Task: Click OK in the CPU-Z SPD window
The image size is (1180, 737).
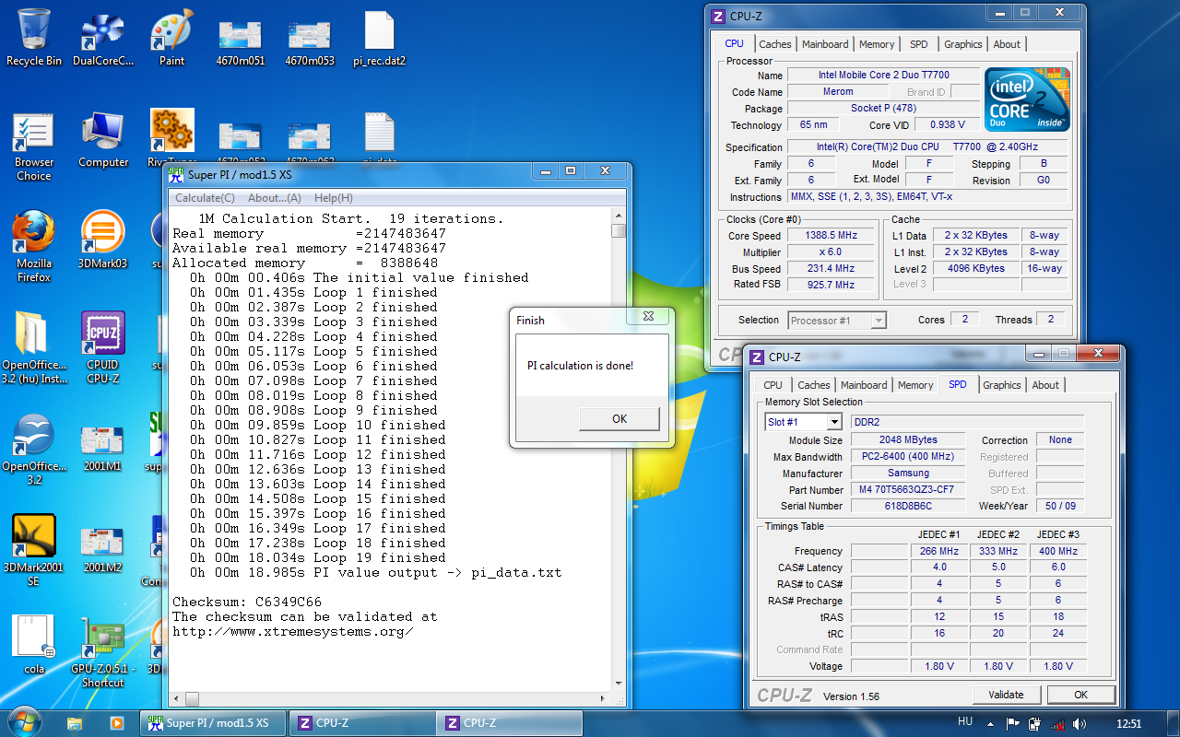Action: pyautogui.click(x=1080, y=695)
